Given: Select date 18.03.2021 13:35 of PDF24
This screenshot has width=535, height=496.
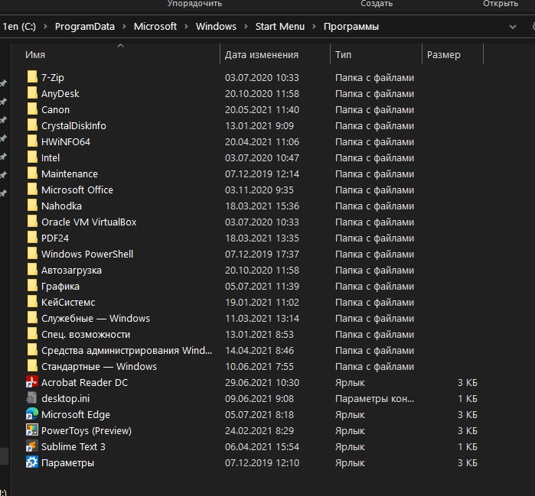Looking at the screenshot, I should 262,238.
